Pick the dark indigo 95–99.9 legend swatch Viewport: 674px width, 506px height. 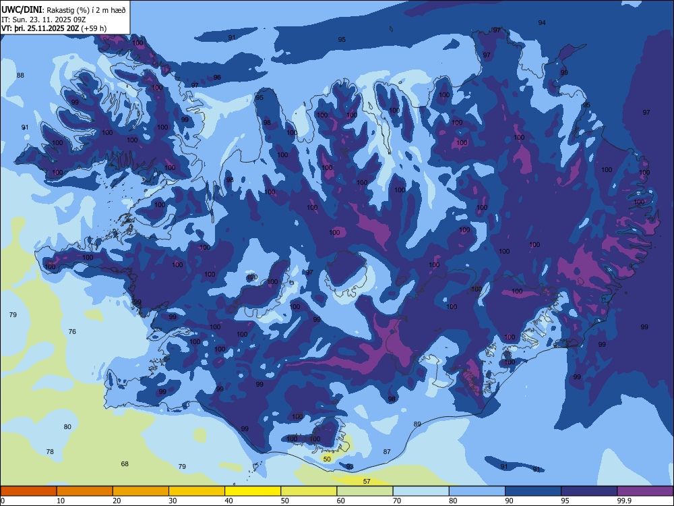pos(589,491)
